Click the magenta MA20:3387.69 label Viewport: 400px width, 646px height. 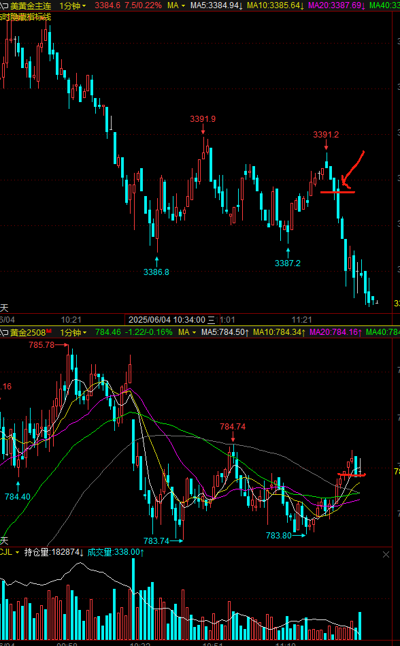click(x=337, y=5)
